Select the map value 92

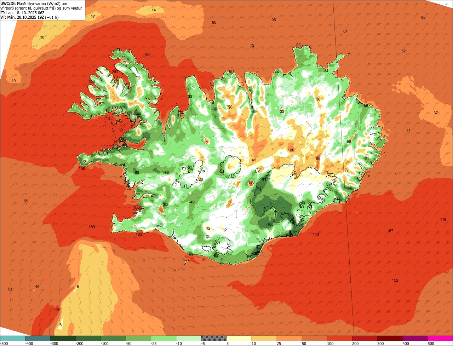(298, 45)
